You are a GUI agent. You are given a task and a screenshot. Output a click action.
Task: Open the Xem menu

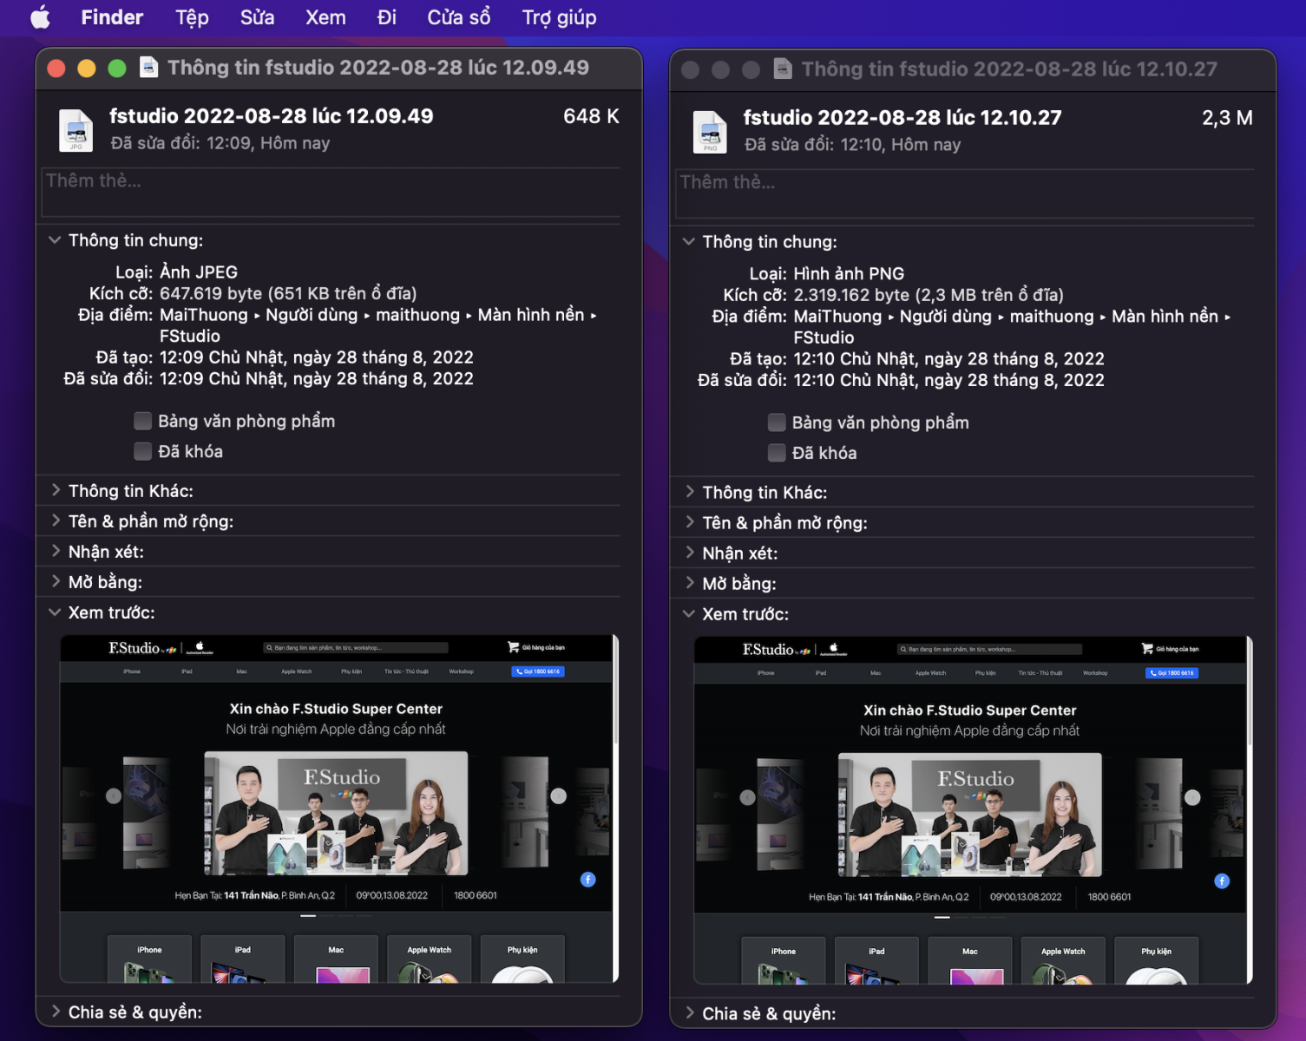(x=325, y=17)
